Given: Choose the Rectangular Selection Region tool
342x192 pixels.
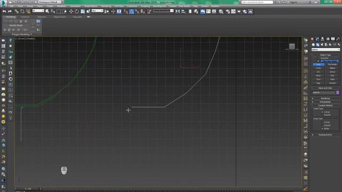Looking at the screenshot, I should tap(59, 11).
